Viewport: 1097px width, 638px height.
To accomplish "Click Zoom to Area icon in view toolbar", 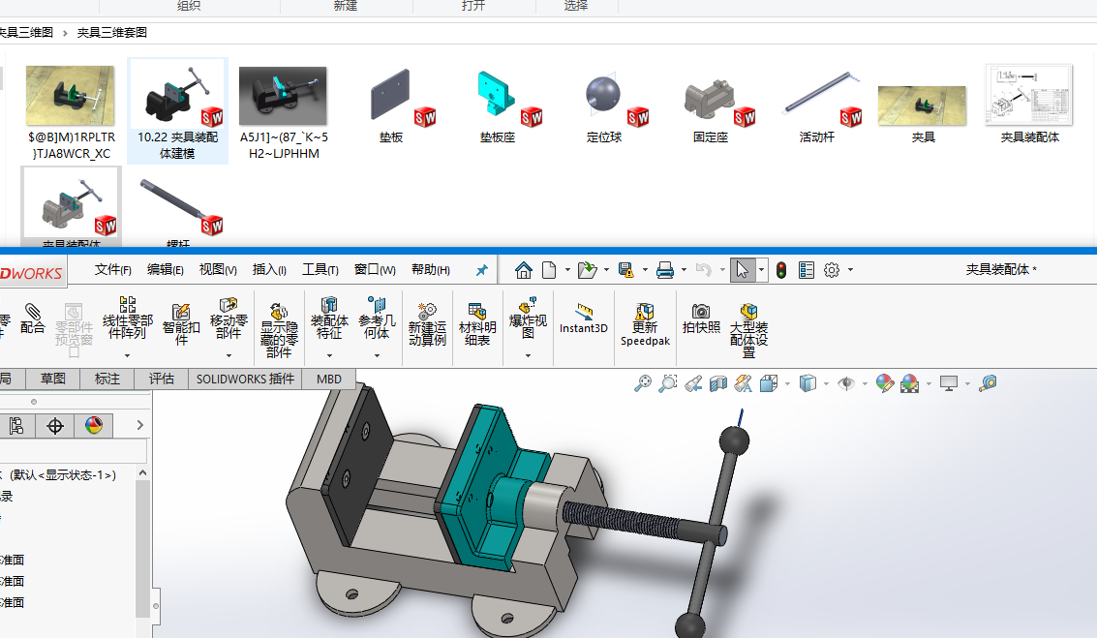I will [668, 383].
